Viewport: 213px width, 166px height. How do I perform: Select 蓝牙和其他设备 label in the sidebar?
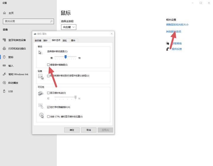[x=17, y=40]
